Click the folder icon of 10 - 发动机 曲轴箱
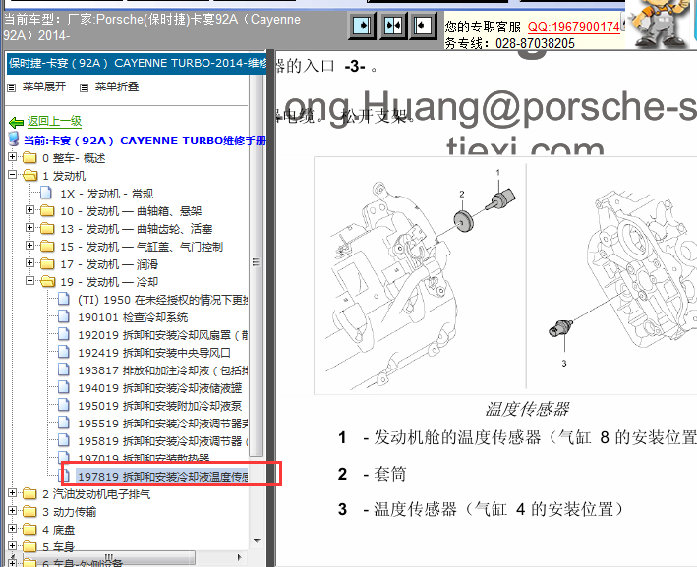The width and height of the screenshot is (697, 567). coord(47,210)
